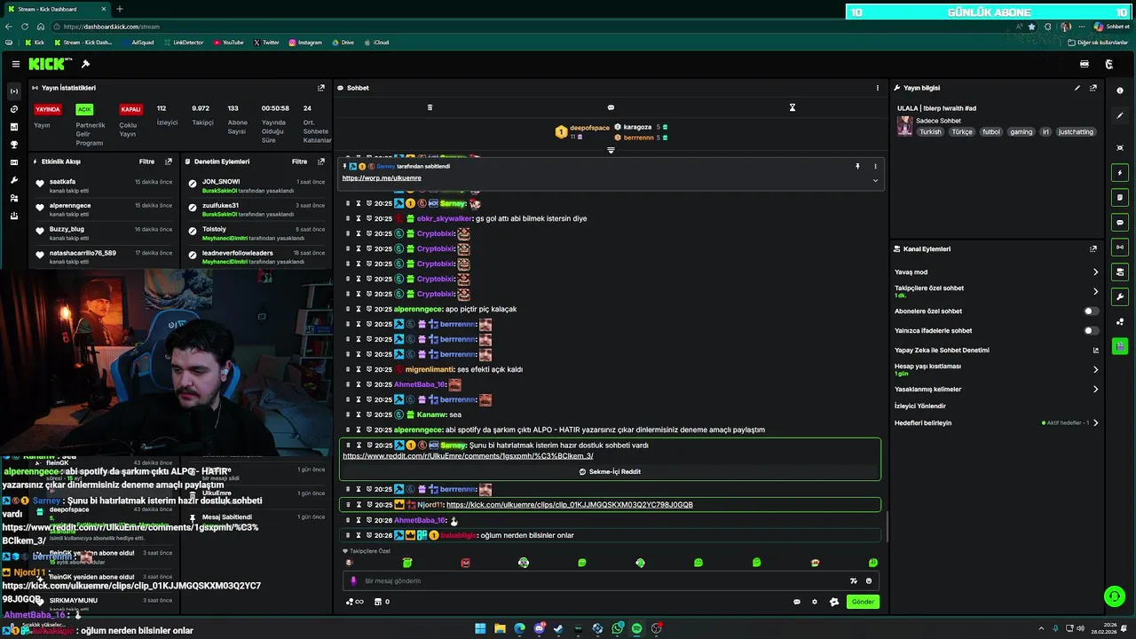Screen dimensions: 1136x639
Task: Open WhatsApp from the taskbar
Action: (x=617, y=628)
